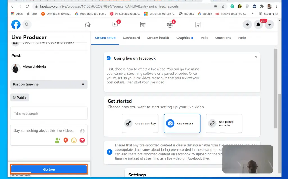Open the Extensions puzzle icon
The width and height of the screenshot is (288, 179).
pyautogui.click(x=262, y=6)
